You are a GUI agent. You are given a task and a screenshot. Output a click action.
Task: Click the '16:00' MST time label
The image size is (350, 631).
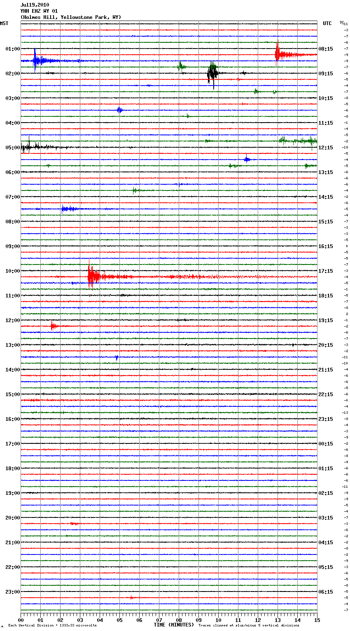(13, 419)
